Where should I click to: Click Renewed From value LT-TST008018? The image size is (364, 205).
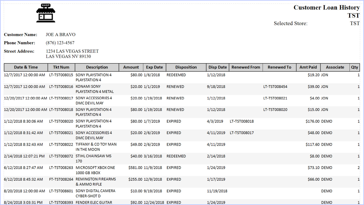coord(242,121)
